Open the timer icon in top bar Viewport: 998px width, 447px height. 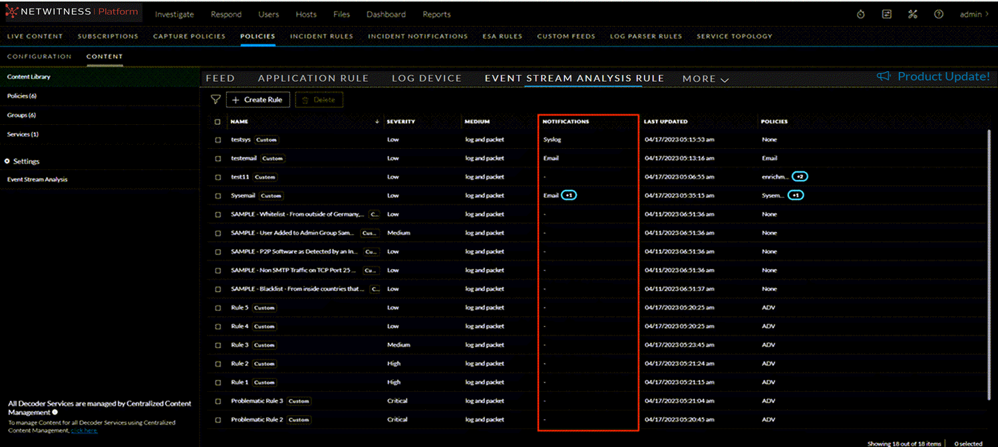click(x=860, y=14)
